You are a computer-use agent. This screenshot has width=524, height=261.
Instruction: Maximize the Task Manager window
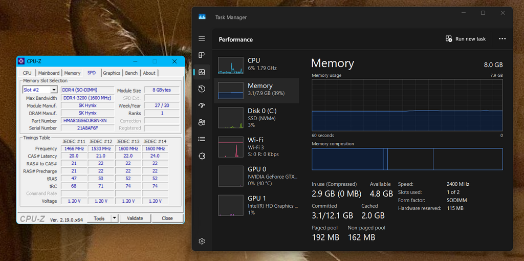[x=483, y=13]
